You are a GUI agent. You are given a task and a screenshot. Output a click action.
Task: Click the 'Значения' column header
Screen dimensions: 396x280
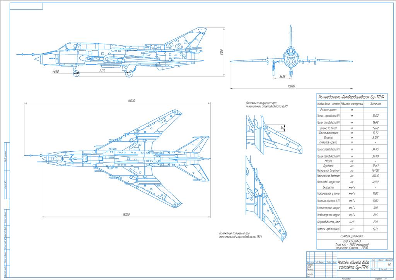375,104
